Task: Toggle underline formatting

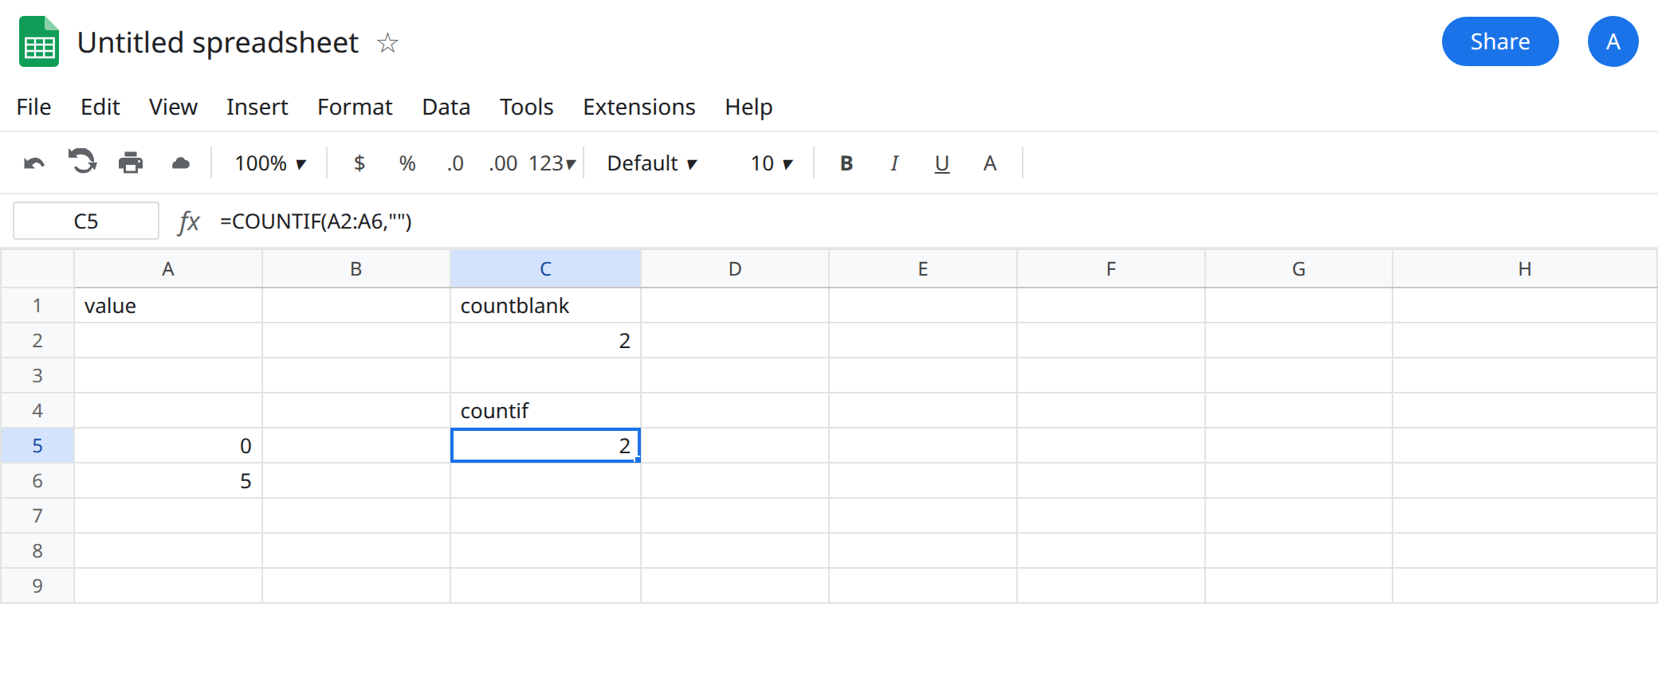Action: (942, 163)
